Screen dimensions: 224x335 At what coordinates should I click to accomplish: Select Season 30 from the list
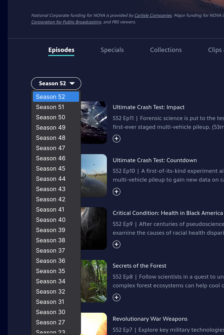56,312
